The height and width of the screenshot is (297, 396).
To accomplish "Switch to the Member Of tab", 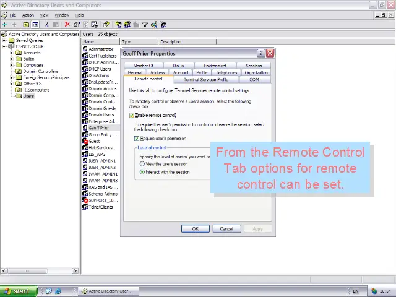I will [x=143, y=66].
